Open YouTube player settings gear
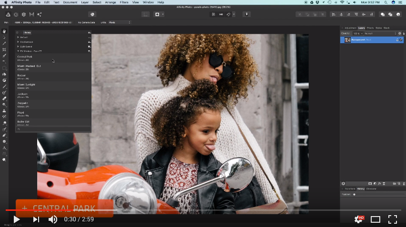 358,219
